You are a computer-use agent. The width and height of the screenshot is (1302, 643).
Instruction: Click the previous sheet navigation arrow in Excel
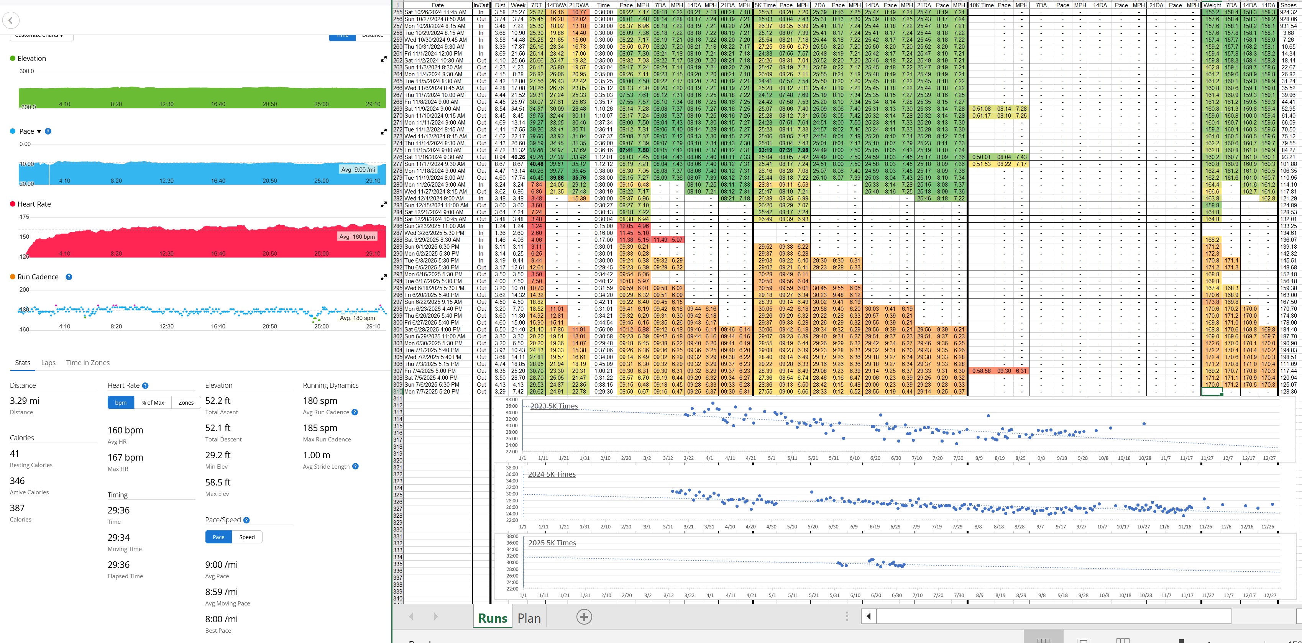click(x=411, y=617)
